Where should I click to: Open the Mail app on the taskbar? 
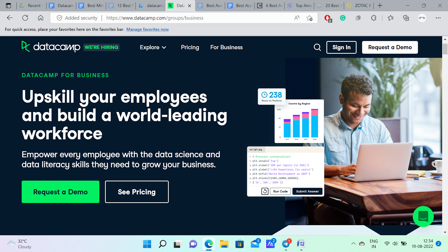pyautogui.click(x=255, y=244)
